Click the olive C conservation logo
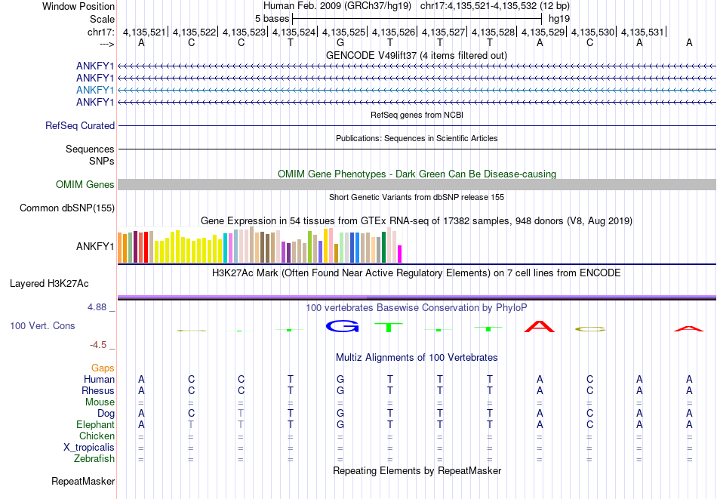 pos(590,329)
